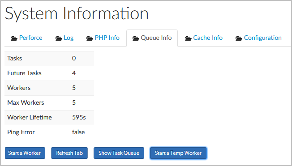This screenshot has width=292, height=166.
Task: Select the Queue Info tab
Action: (152, 38)
